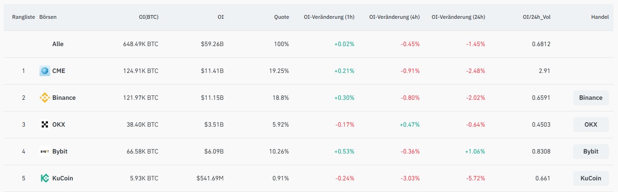This screenshot has width=618, height=192.
Task: Click the CME exchange logo icon
Action: pos(45,71)
